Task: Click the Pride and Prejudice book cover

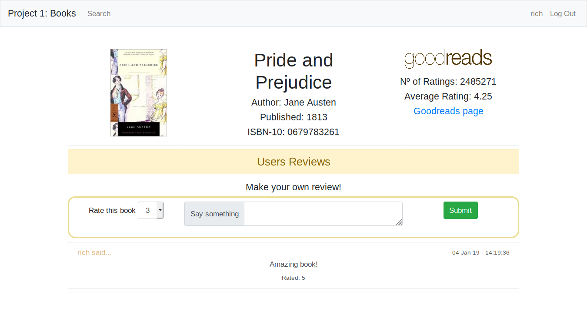Action: pos(139,93)
